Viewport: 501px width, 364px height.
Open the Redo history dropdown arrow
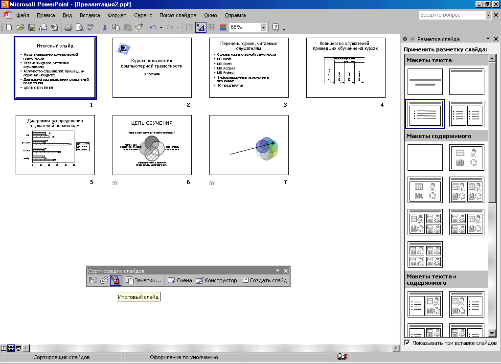point(178,27)
